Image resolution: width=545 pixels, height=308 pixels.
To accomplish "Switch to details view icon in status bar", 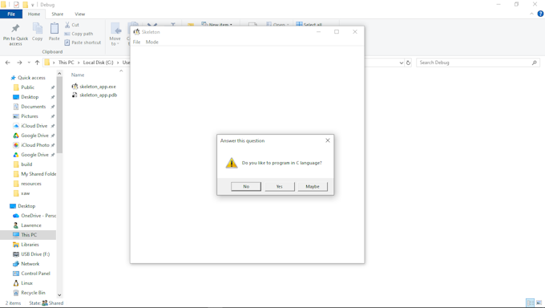I will (x=530, y=302).
